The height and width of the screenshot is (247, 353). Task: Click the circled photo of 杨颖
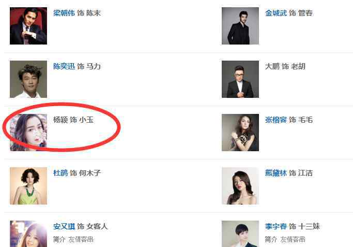(x=28, y=133)
